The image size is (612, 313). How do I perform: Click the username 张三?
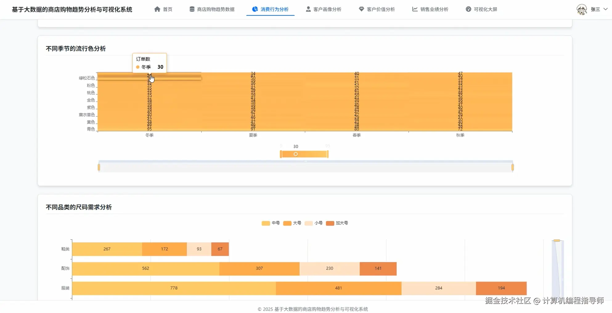tap(595, 9)
